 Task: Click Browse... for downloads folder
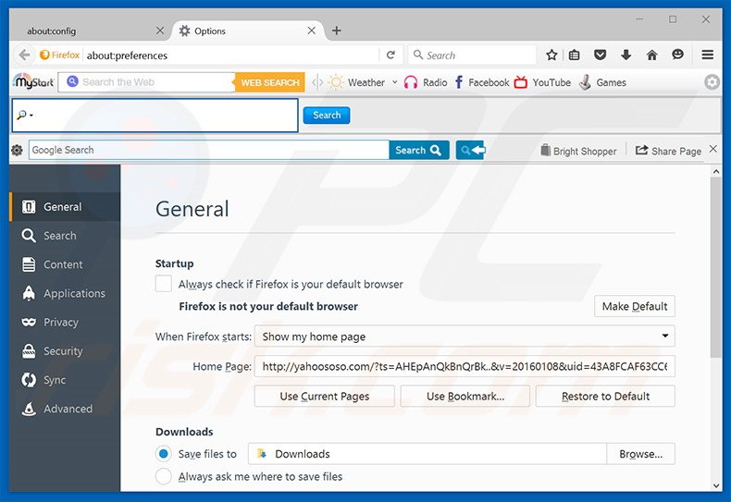[x=640, y=454]
